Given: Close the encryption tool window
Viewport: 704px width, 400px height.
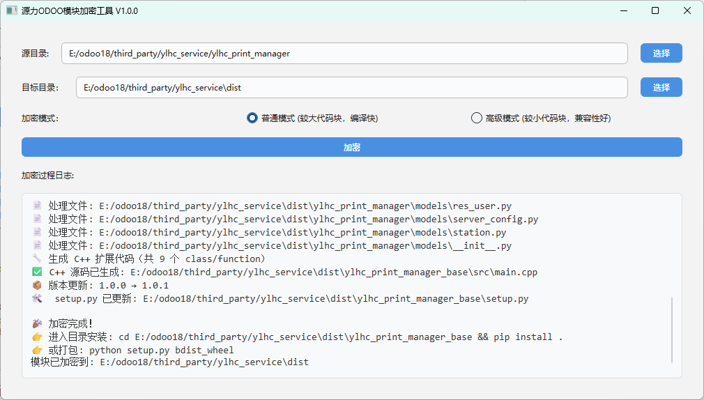Looking at the screenshot, I should (687, 10).
